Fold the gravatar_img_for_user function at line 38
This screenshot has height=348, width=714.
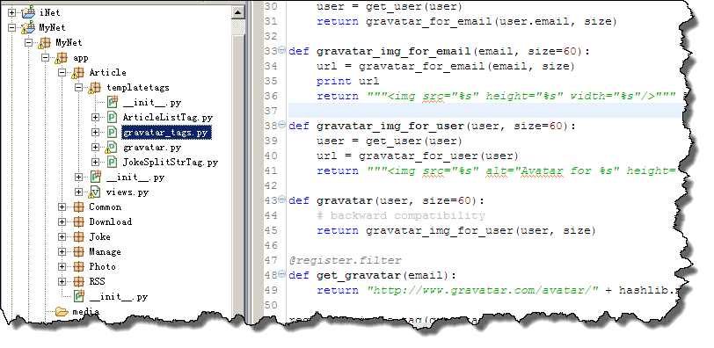click(x=282, y=125)
